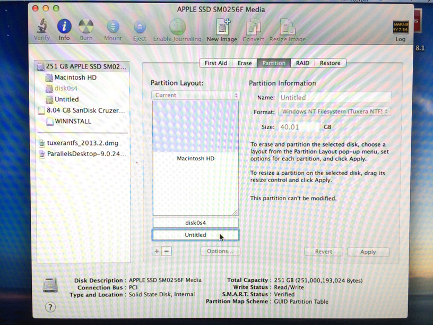Switch to the Erase tab
Screen dimensions: 433x325
tap(245, 63)
